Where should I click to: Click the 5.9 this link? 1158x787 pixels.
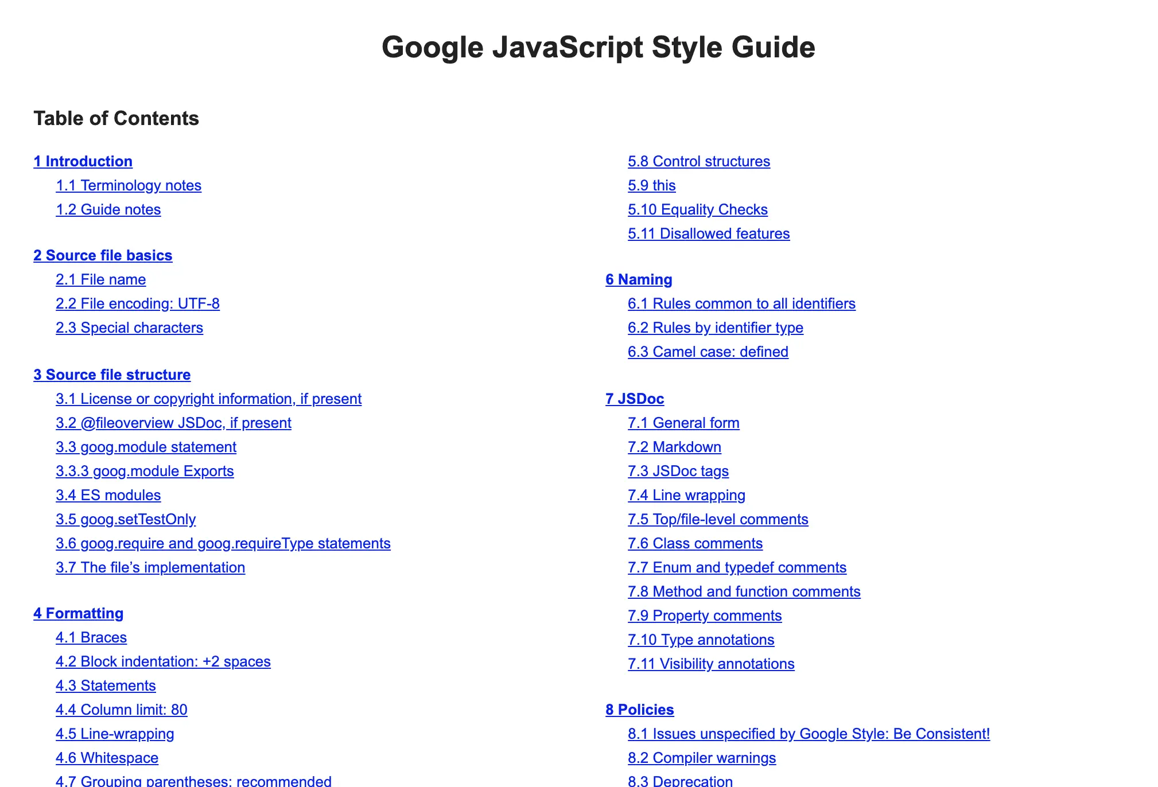pyautogui.click(x=652, y=185)
